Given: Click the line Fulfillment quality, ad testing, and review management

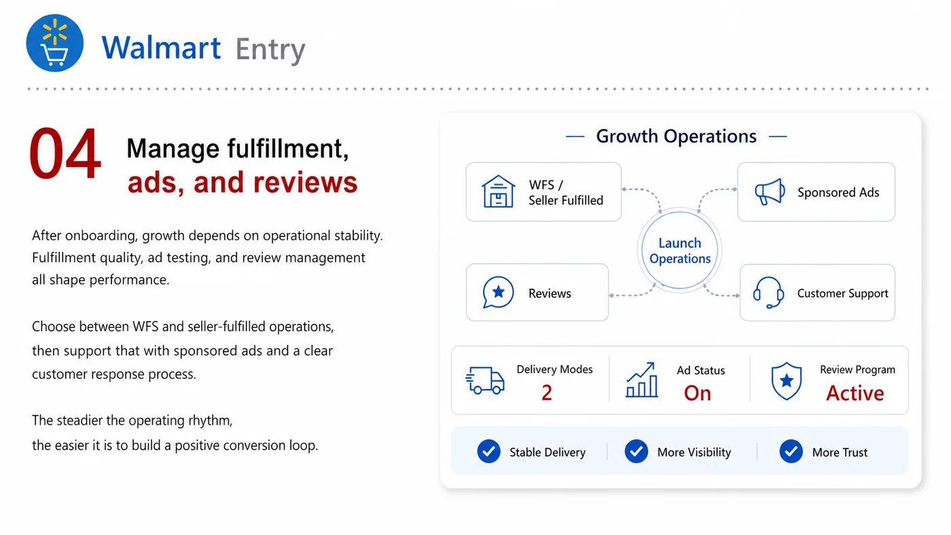Looking at the screenshot, I should [x=199, y=258].
